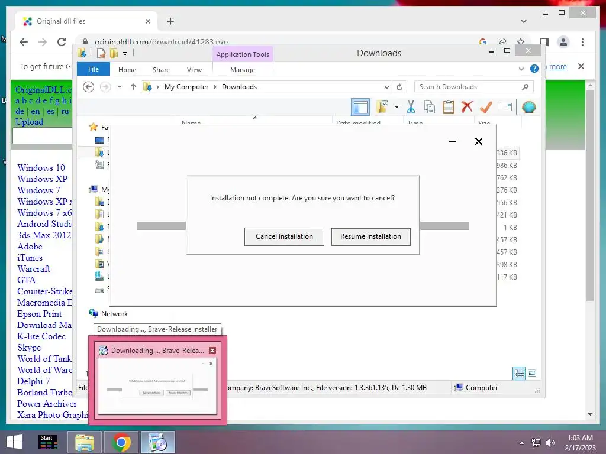Toggle the preview pane layout icon
This screenshot has width=606, height=454.
pos(360,108)
